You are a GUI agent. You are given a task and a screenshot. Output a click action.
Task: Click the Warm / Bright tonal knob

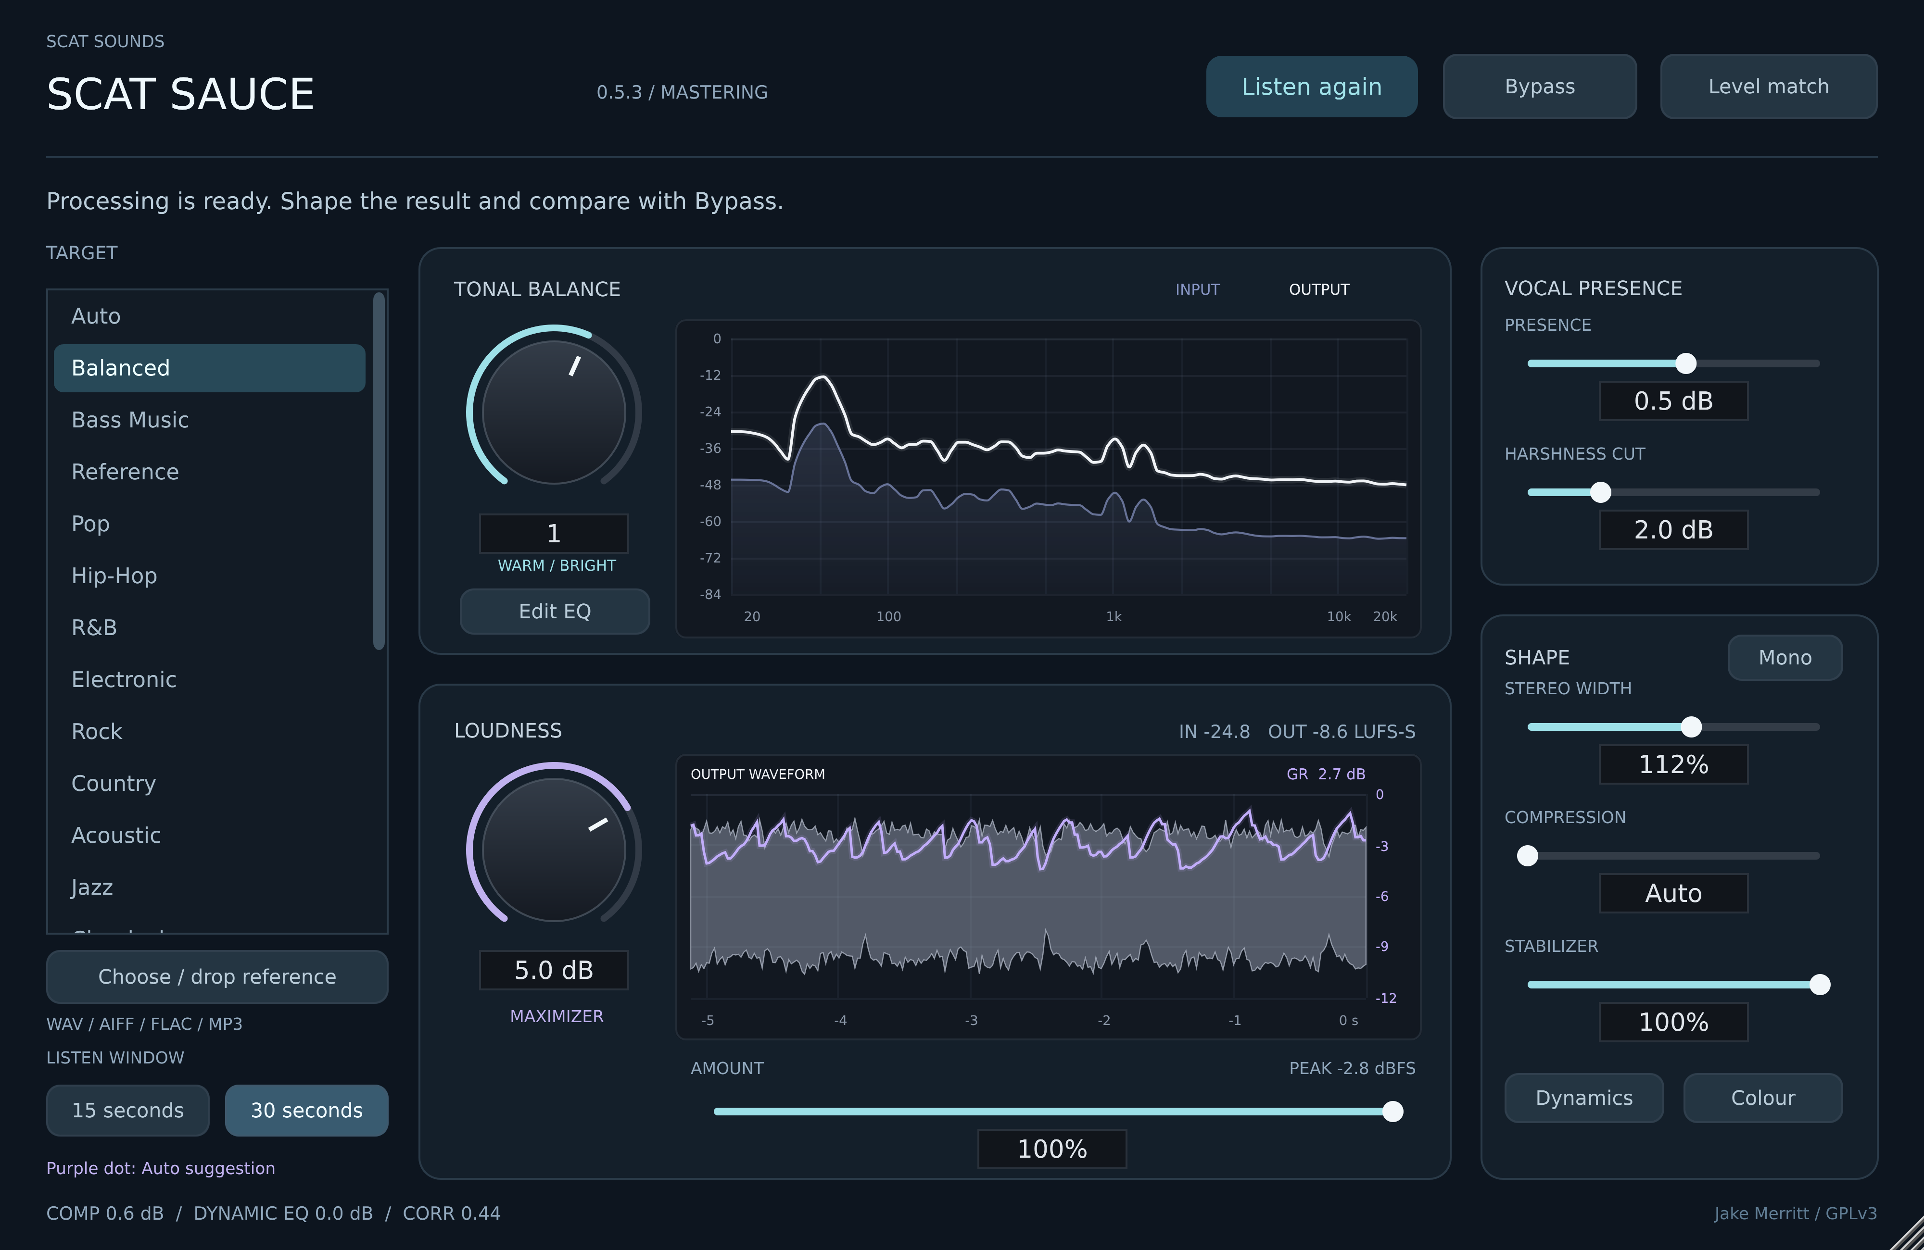[554, 412]
